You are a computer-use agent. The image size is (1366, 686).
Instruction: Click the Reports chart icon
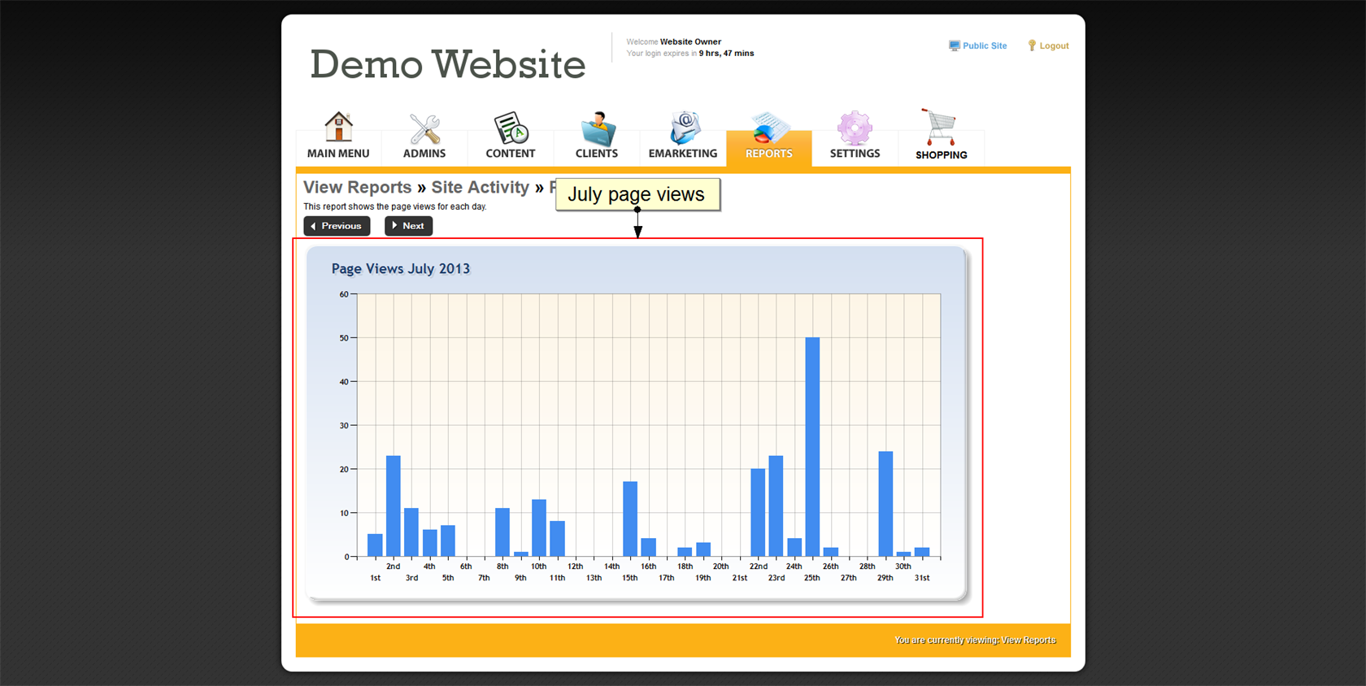coord(768,128)
